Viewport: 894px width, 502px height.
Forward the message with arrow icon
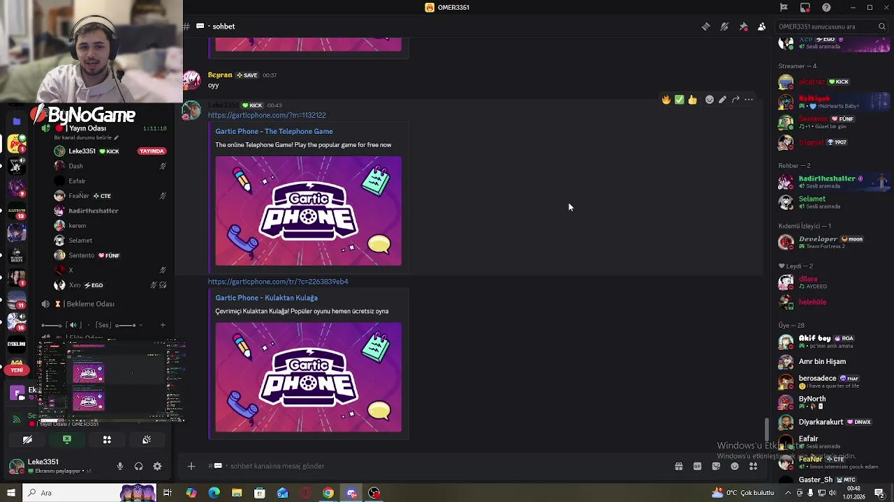coord(735,100)
